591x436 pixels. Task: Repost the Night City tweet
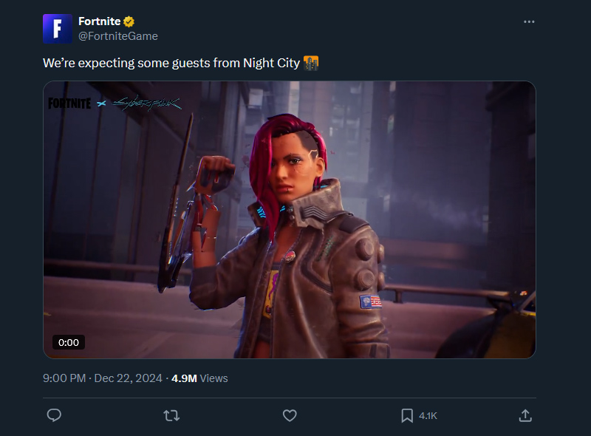click(x=171, y=416)
